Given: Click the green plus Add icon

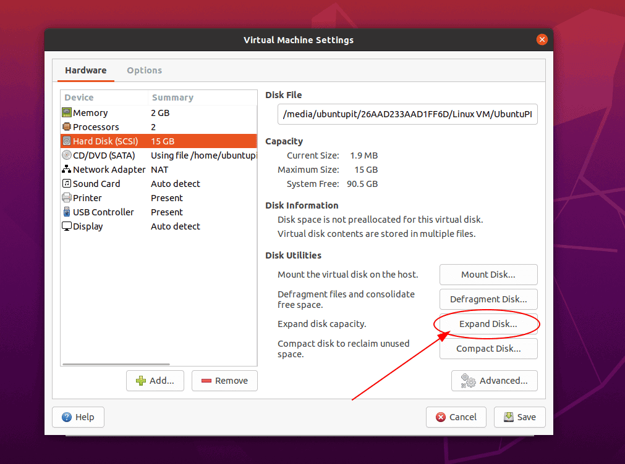Looking at the screenshot, I should coord(142,381).
